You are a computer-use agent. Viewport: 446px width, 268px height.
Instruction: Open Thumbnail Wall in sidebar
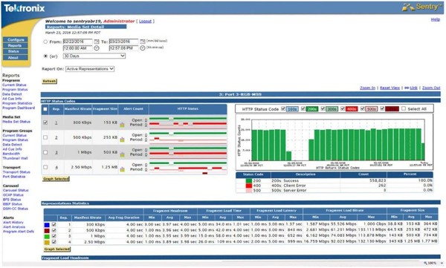(x=15, y=158)
